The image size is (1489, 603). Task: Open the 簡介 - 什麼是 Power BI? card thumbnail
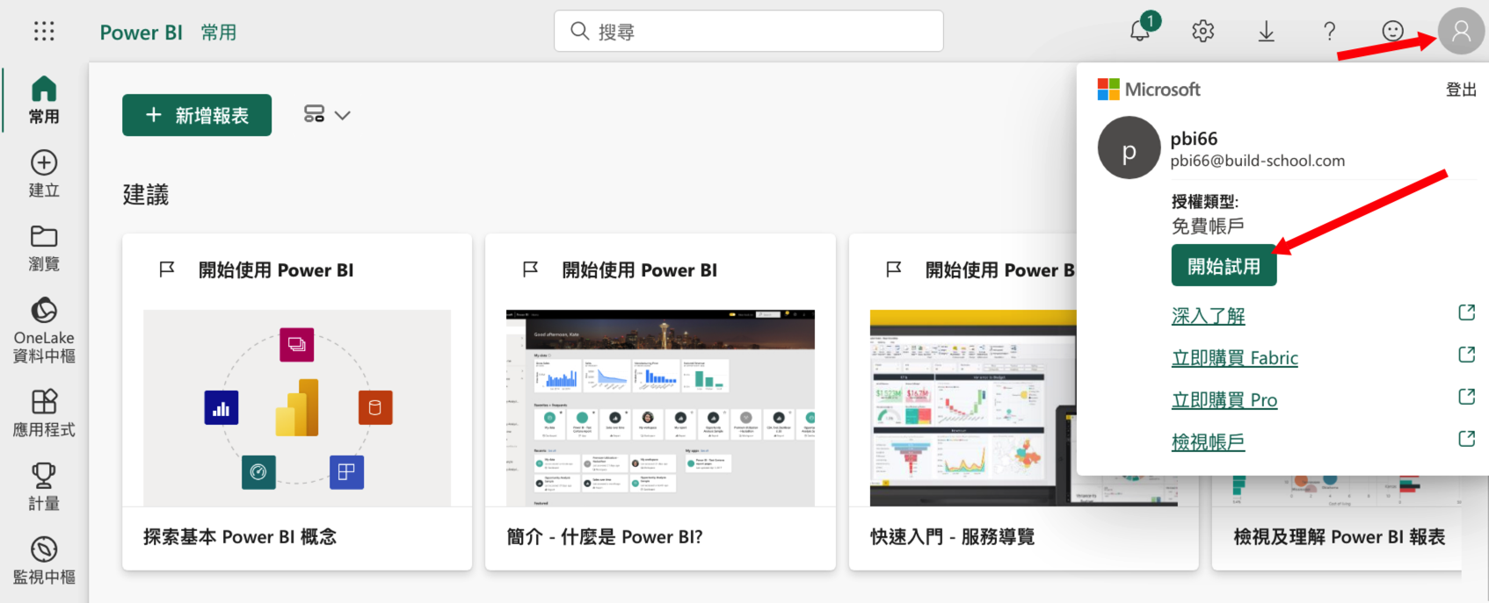660,407
